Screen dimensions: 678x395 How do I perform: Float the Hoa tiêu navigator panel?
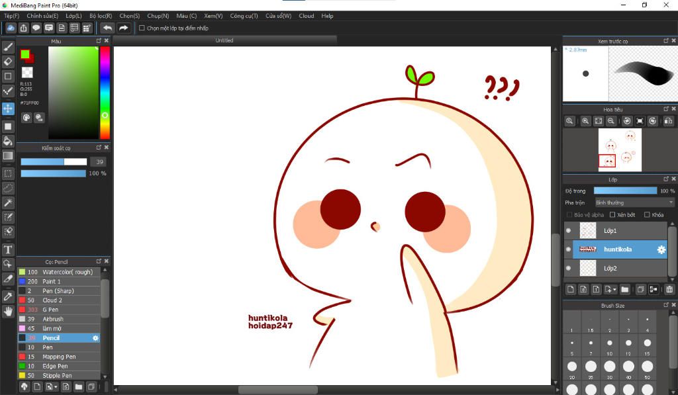(666, 109)
